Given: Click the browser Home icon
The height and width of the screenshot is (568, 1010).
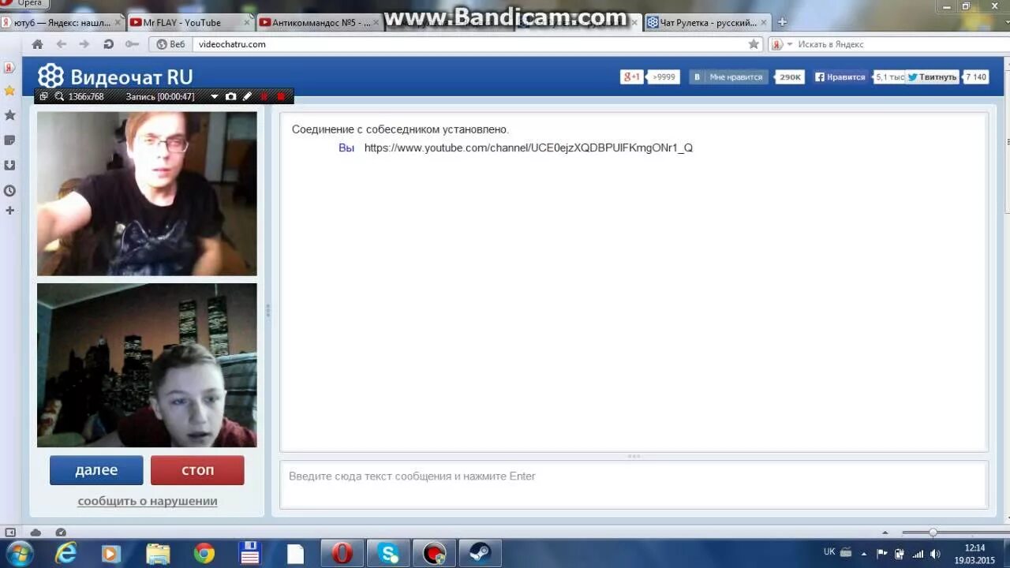Looking at the screenshot, I should 37,44.
